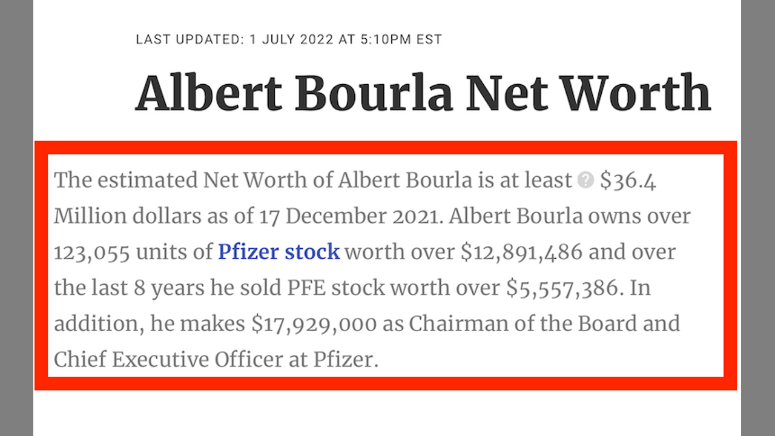Image resolution: width=775 pixels, height=436 pixels.
Task: Click the 1 JULY 2022 date
Action: [x=292, y=40]
